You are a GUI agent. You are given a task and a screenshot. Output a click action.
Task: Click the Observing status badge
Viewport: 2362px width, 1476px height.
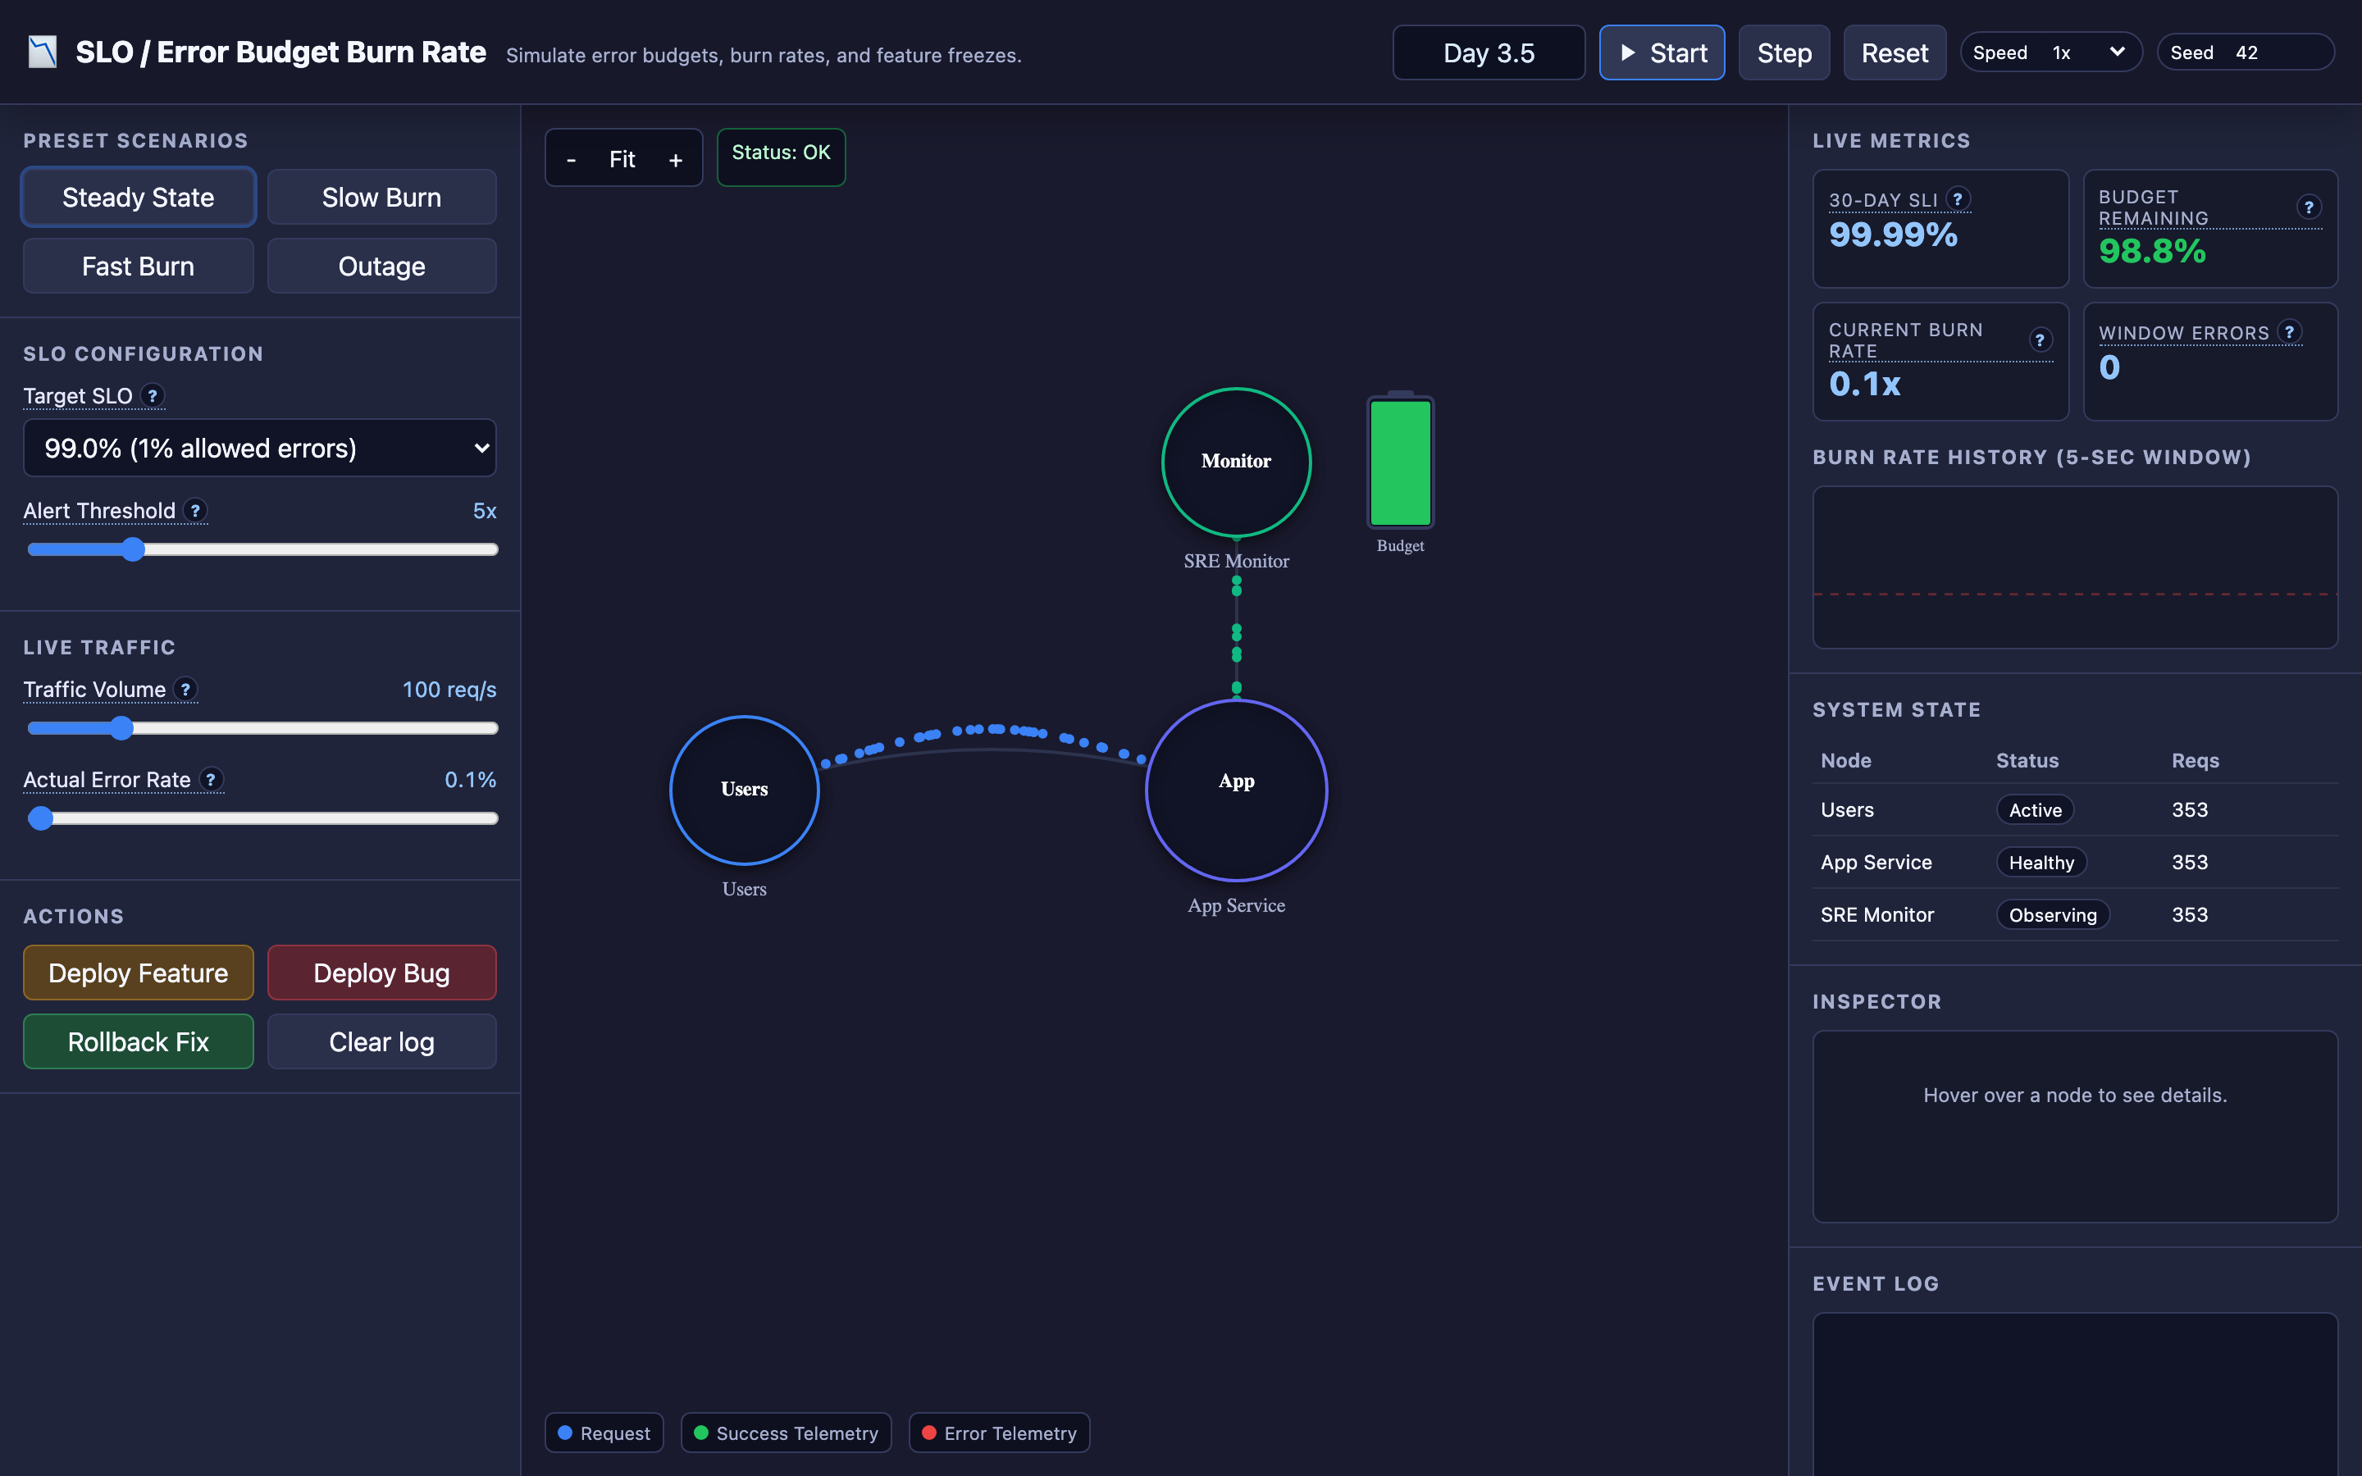tap(2053, 914)
